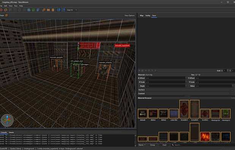Click the flip UV horizontally icon
This screenshot has height=150, width=235.
click(x=146, y=70)
